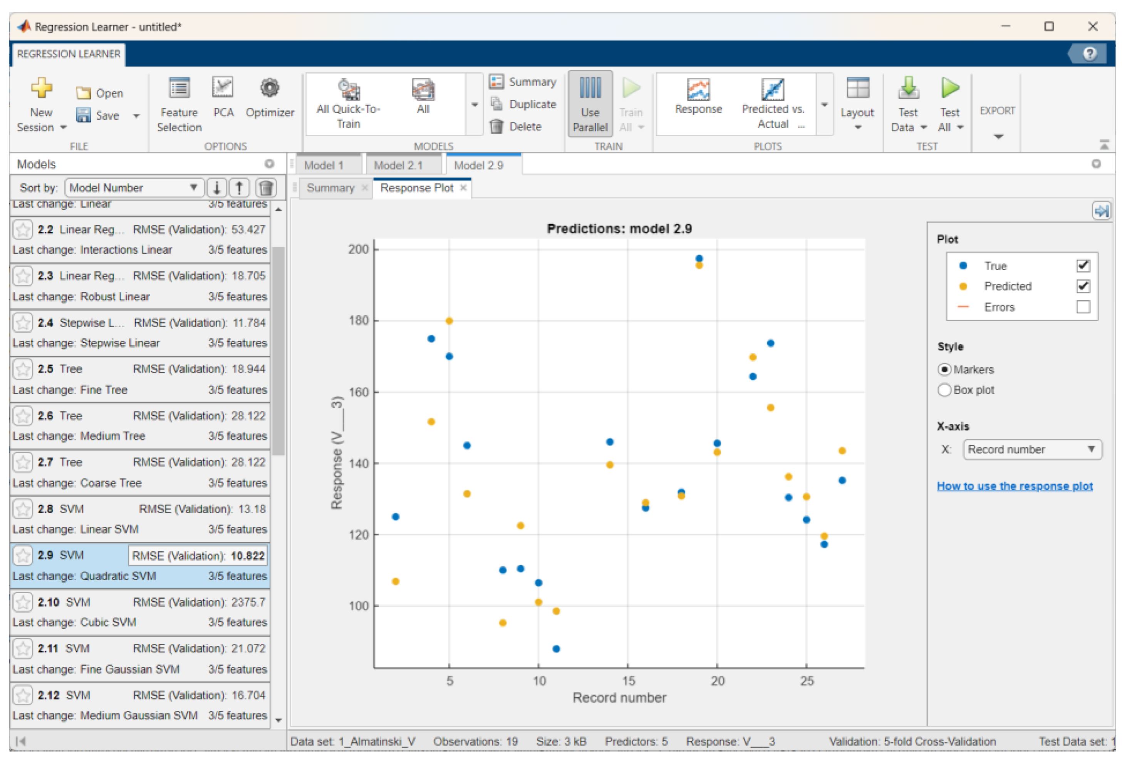Click the Test Data icon
Image resolution: width=1127 pixels, height=765 pixels.
coord(908,88)
